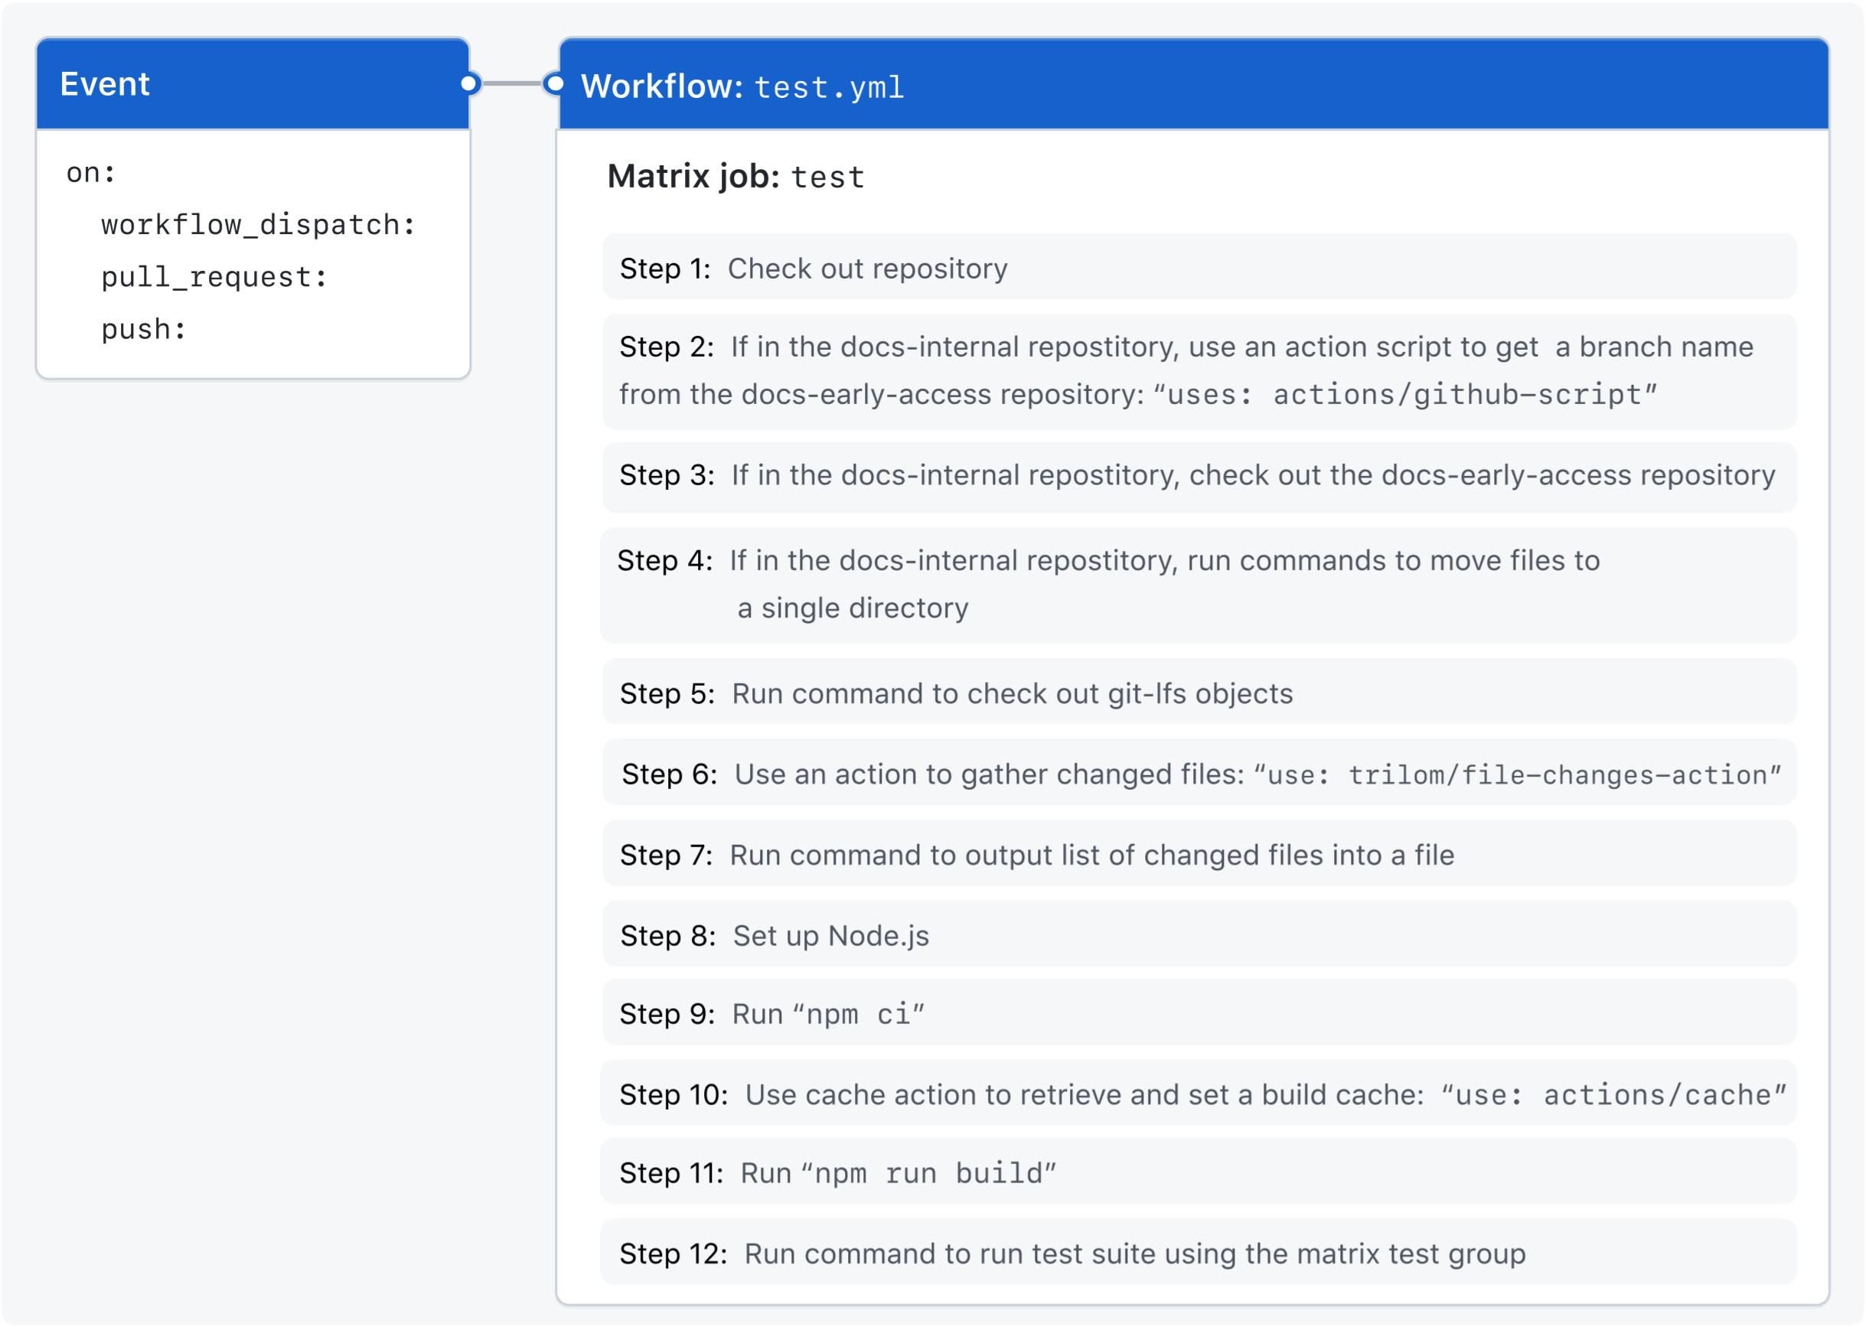
Task: Click the Workflow box connector dot
Action: coord(555,83)
